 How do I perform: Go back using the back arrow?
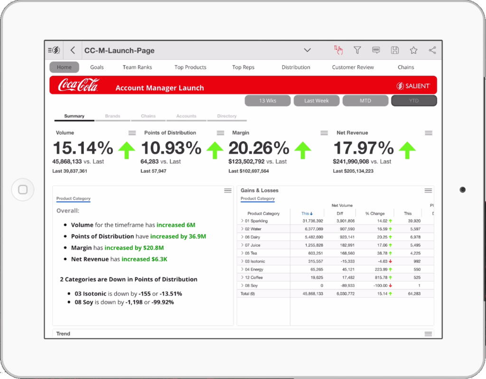coord(73,50)
